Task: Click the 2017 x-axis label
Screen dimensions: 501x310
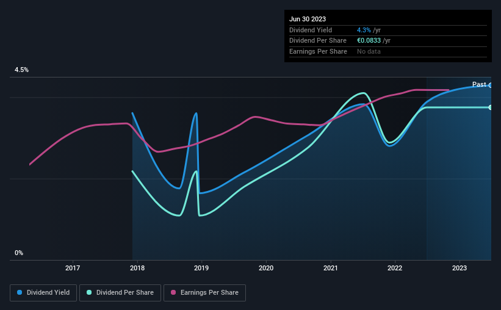Action: 73,268
